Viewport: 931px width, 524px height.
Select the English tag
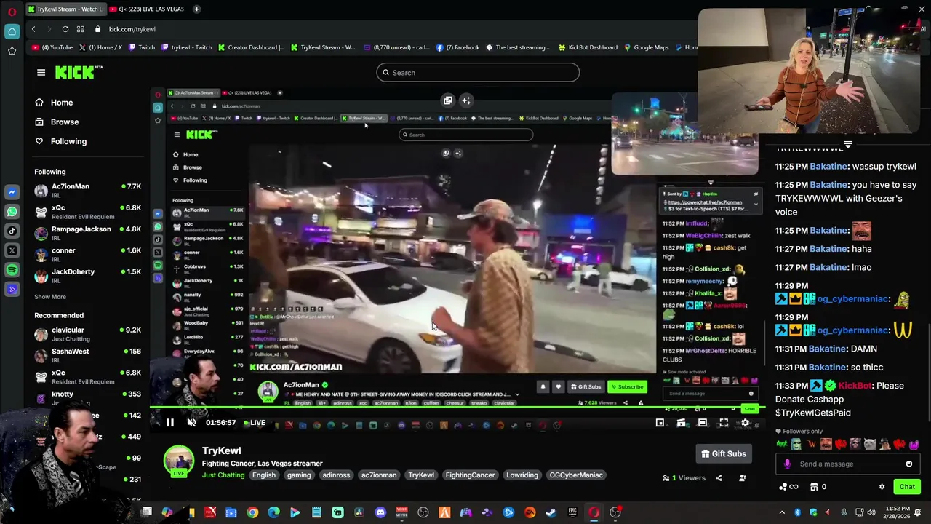pos(264,475)
